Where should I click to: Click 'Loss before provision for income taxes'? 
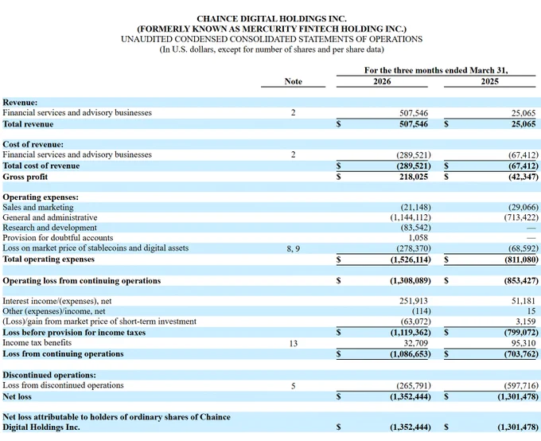[x=74, y=333]
